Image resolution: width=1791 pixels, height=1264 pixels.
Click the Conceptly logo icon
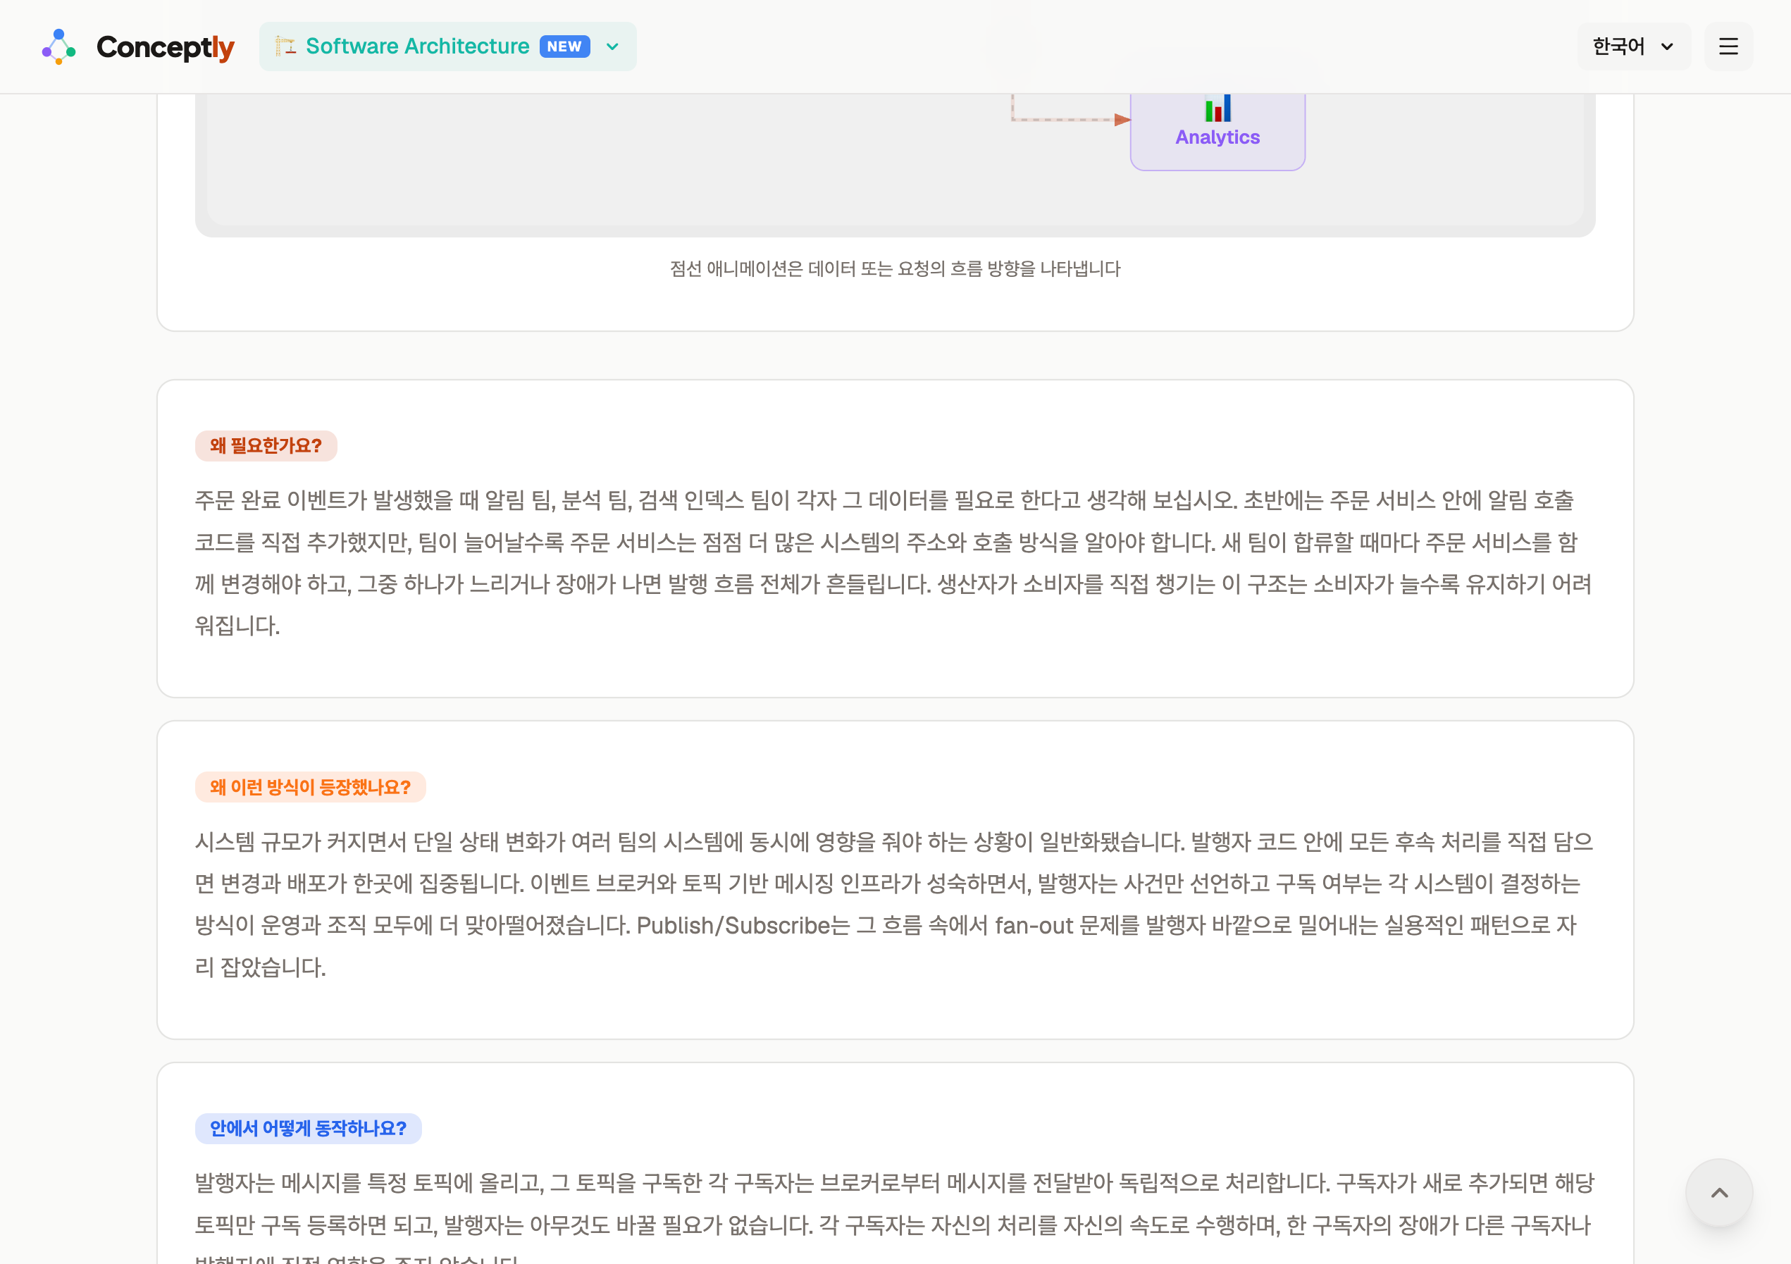click(x=58, y=47)
